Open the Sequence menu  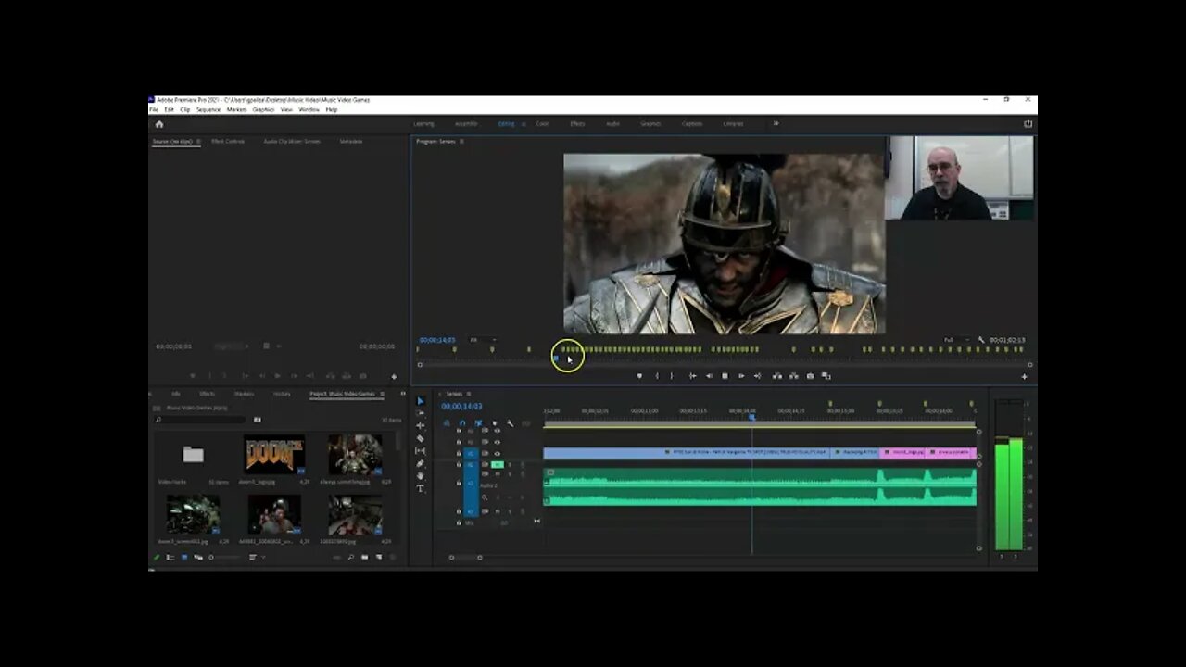tap(208, 109)
